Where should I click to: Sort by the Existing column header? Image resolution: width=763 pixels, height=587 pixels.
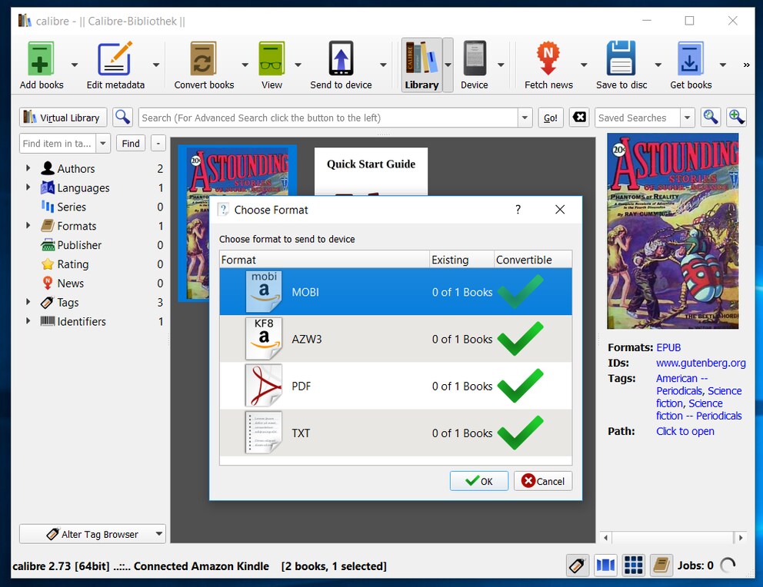(x=461, y=260)
